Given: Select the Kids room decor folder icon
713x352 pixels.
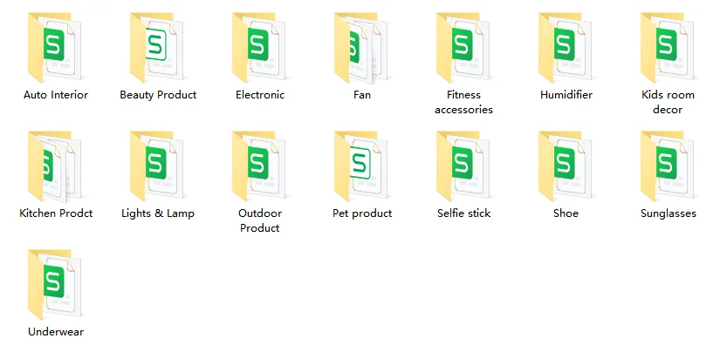Looking at the screenshot, I should tap(668, 47).
